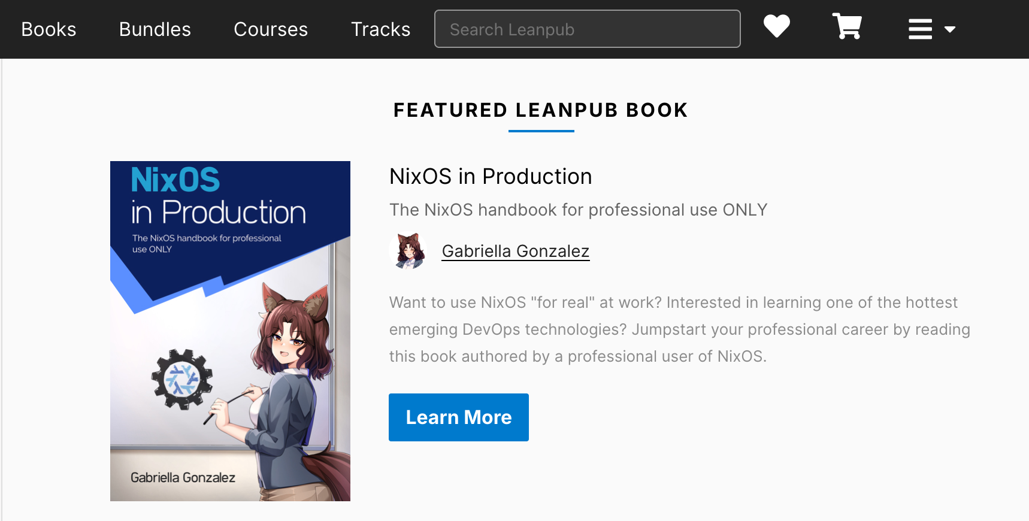
Task: Click the Featured Leanpub Book heading
Action: coord(540,110)
